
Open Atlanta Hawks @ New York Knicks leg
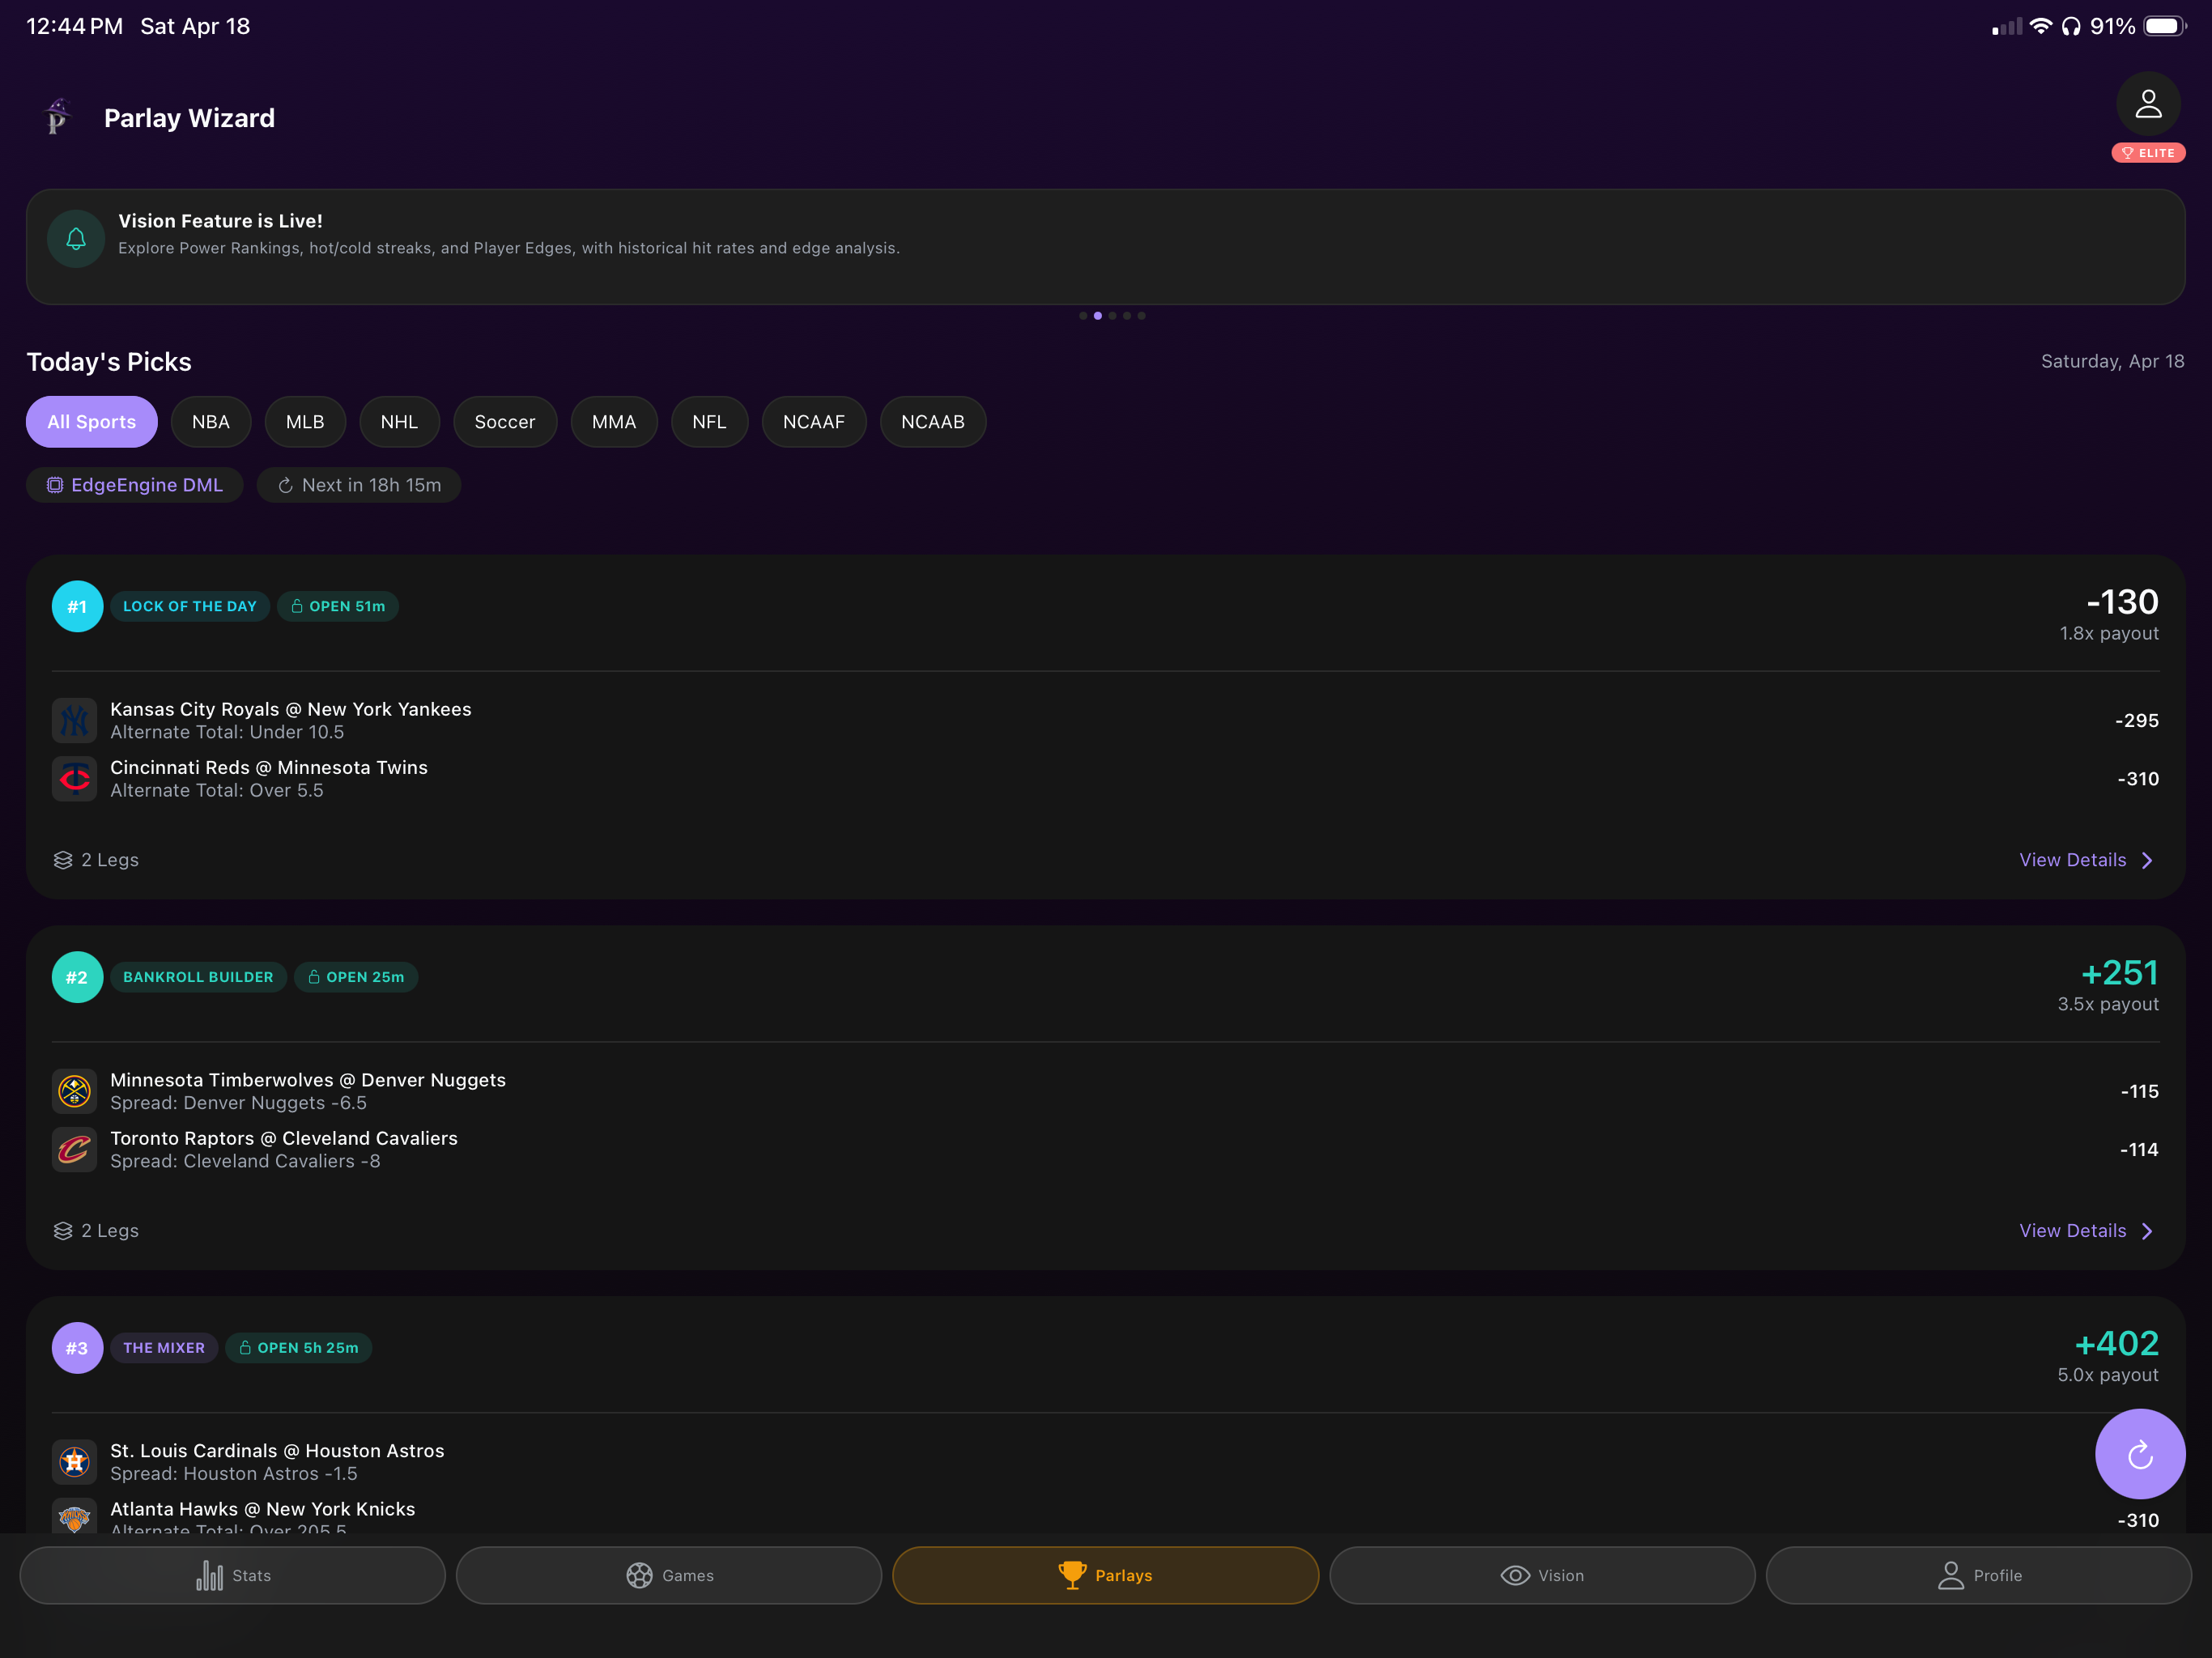(1105, 1517)
